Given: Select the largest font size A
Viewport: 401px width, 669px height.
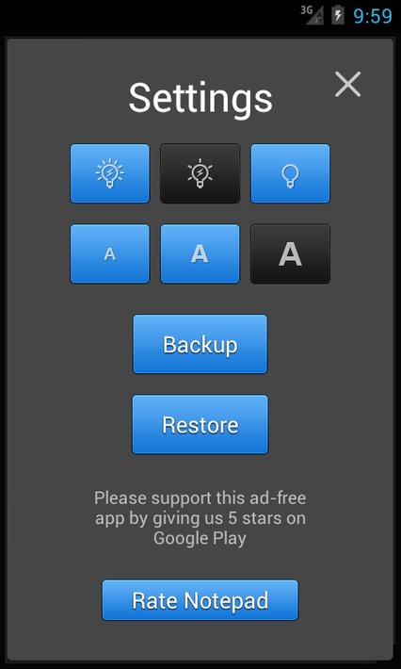Looking at the screenshot, I should (x=290, y=253).
